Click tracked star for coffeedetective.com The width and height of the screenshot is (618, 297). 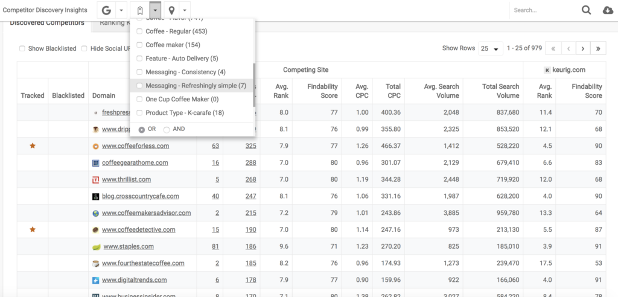point(33,229)
